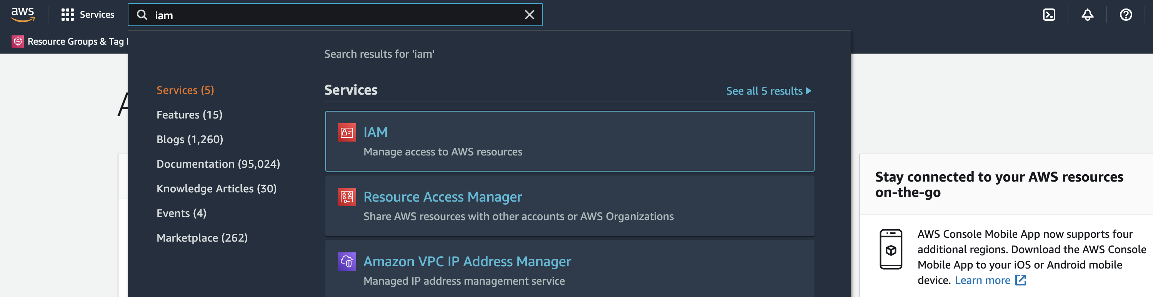
Task: Click 'Managed IP address management service' text
Action: pos(464,281)
